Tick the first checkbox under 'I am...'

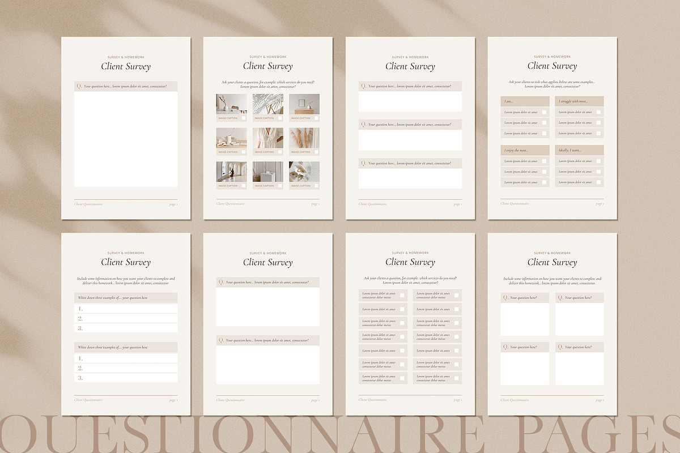point(544,112)
